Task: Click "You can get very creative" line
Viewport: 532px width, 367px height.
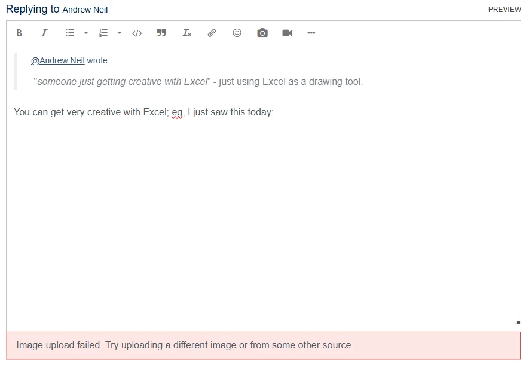Action: [143, 112]
